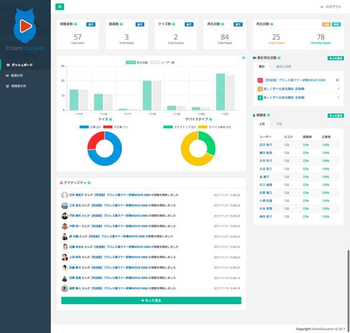Screen dimensions: 350x333
Task: Switch to the 下位 tab
Action: click(x=279, y=124)
